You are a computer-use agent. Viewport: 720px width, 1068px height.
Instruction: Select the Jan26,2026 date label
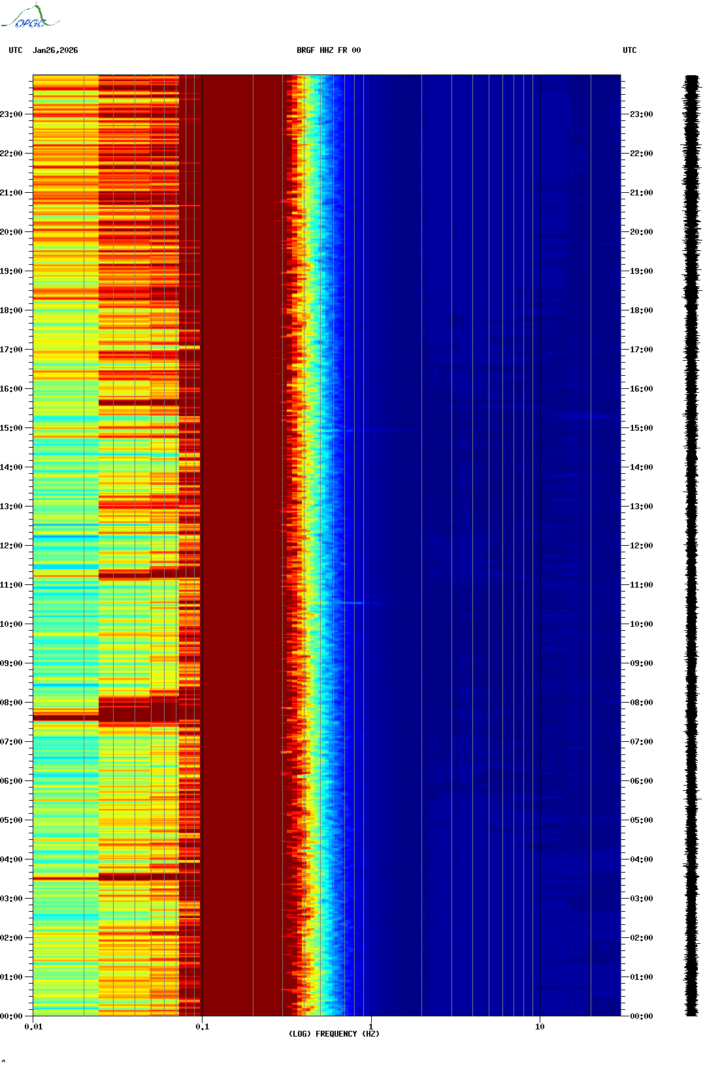(x=56, y=50)
